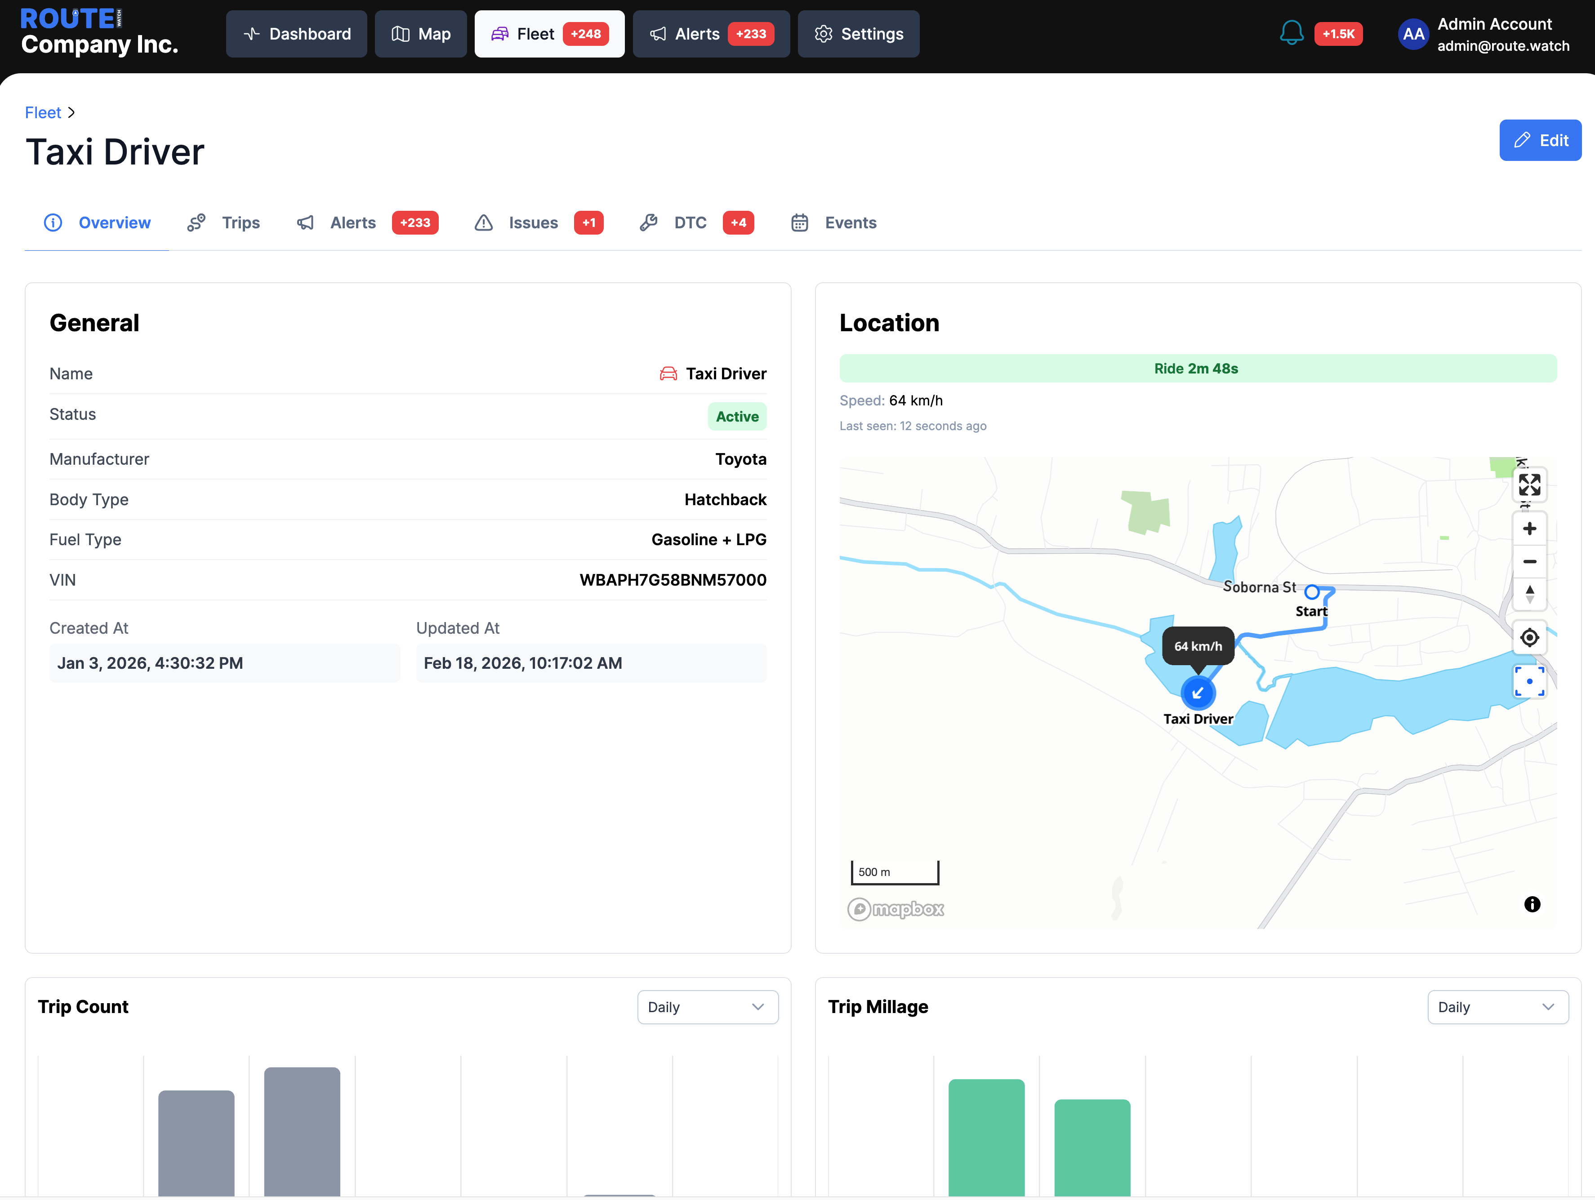Locate vehicle with crosshair target icon
The height and width of the screenshot is (1200, 1595).
[1528, 638]
